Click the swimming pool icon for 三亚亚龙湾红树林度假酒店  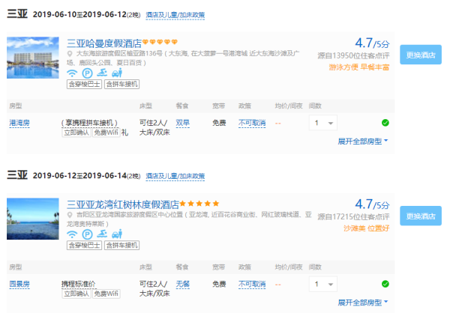coord(102,234)
